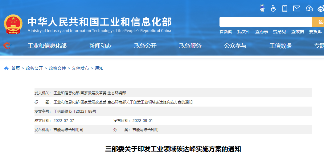Click the 发布机构 field label

coord(43,130)
